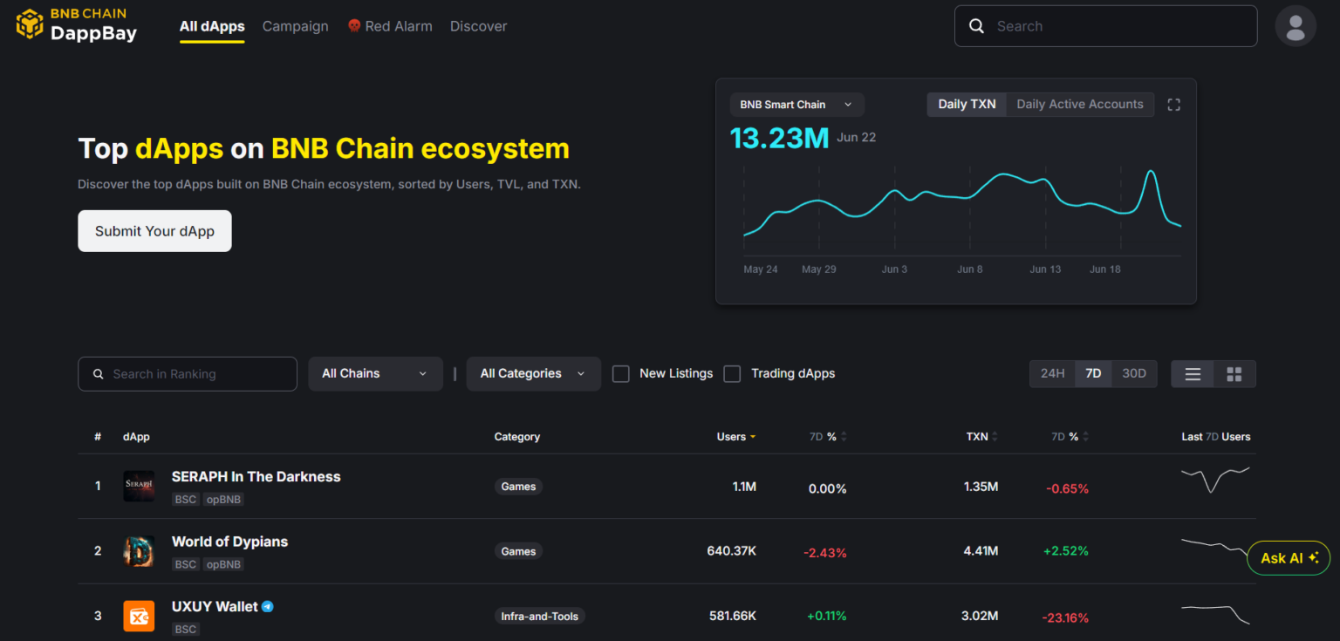Open the Discover page
This screenshot has width=1340, height=641.
point(478,26)
